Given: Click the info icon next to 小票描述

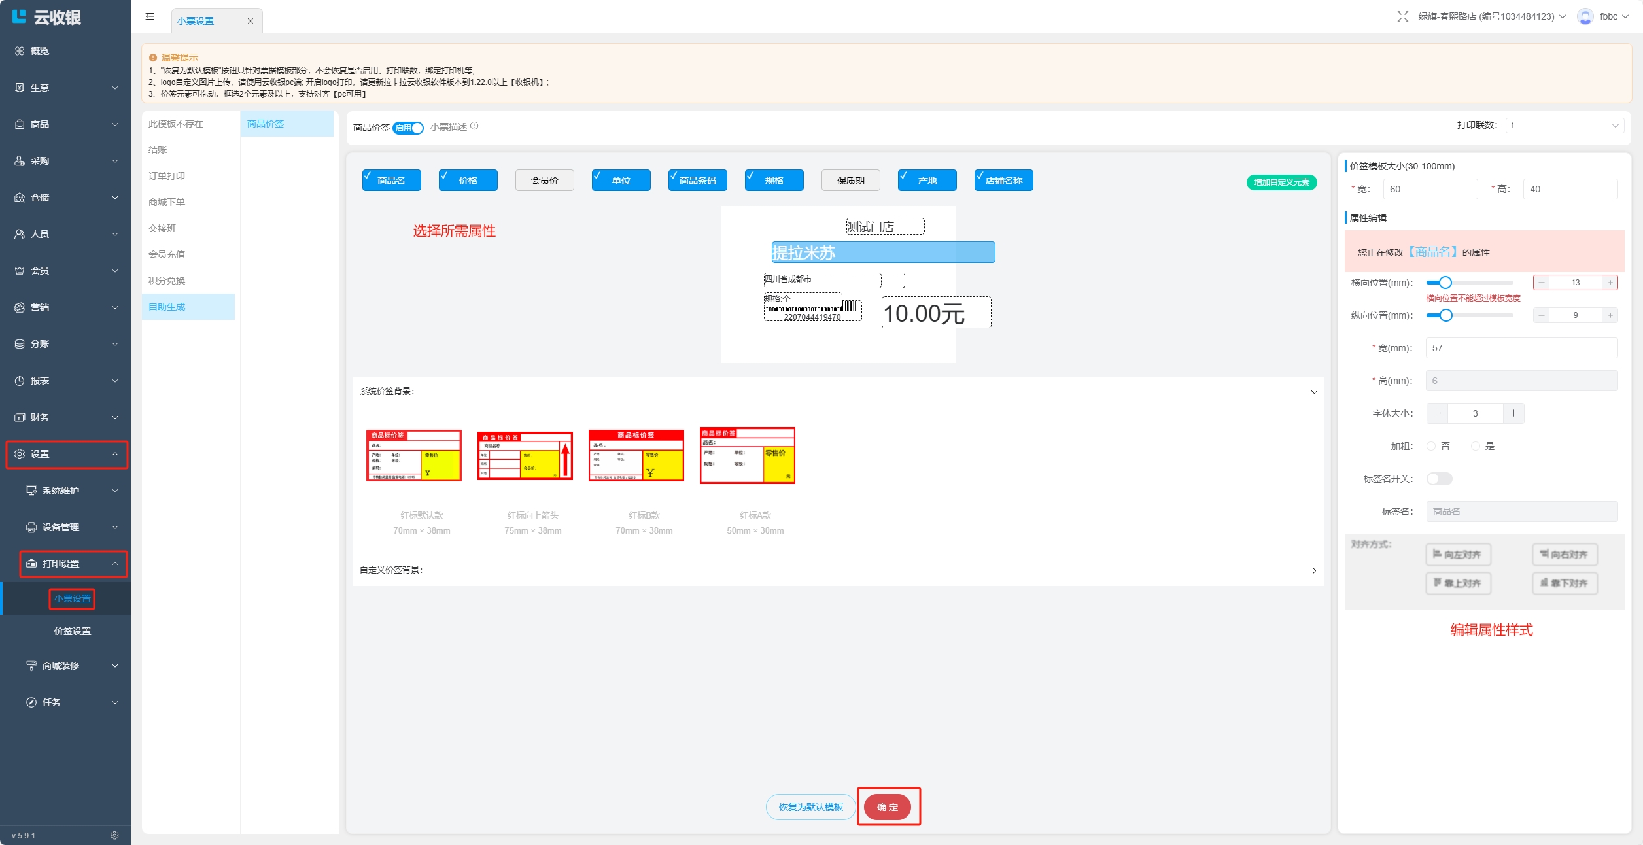Looking at the screenshot, I should point(474,126).
